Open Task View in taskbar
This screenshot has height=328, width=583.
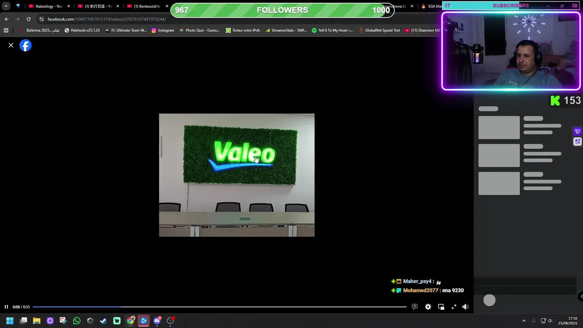24,321
